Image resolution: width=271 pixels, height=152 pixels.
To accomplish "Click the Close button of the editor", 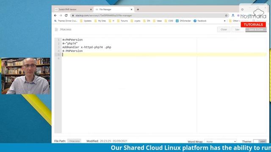I will (224, 30).
